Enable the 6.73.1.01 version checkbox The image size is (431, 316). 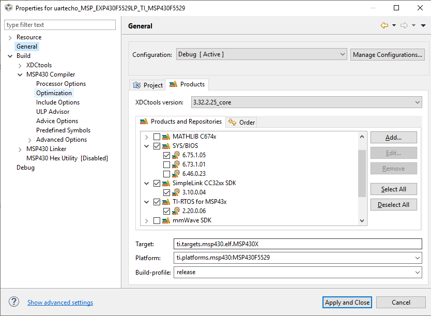(166, 164)
